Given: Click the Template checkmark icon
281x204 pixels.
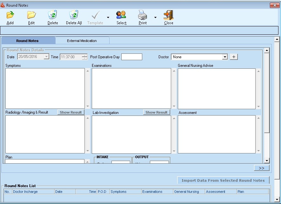Looking at the screenshot, I should click(95, 15).
